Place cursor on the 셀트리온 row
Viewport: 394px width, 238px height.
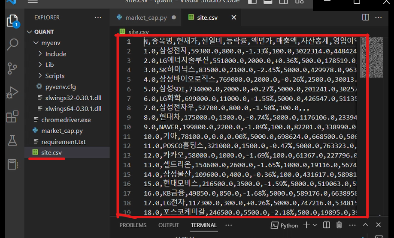[250, 165]
